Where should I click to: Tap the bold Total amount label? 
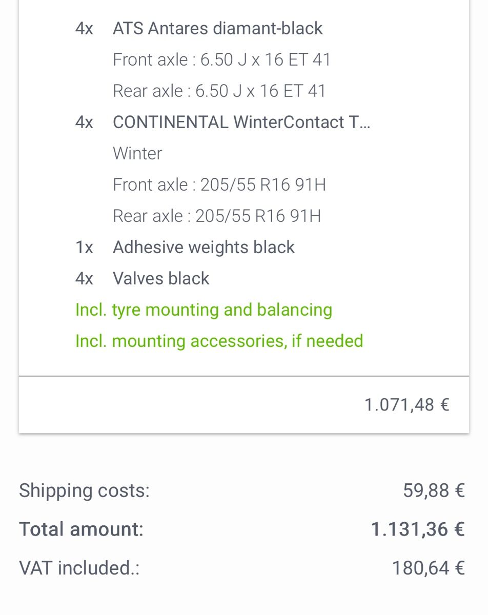pos(81,529)
